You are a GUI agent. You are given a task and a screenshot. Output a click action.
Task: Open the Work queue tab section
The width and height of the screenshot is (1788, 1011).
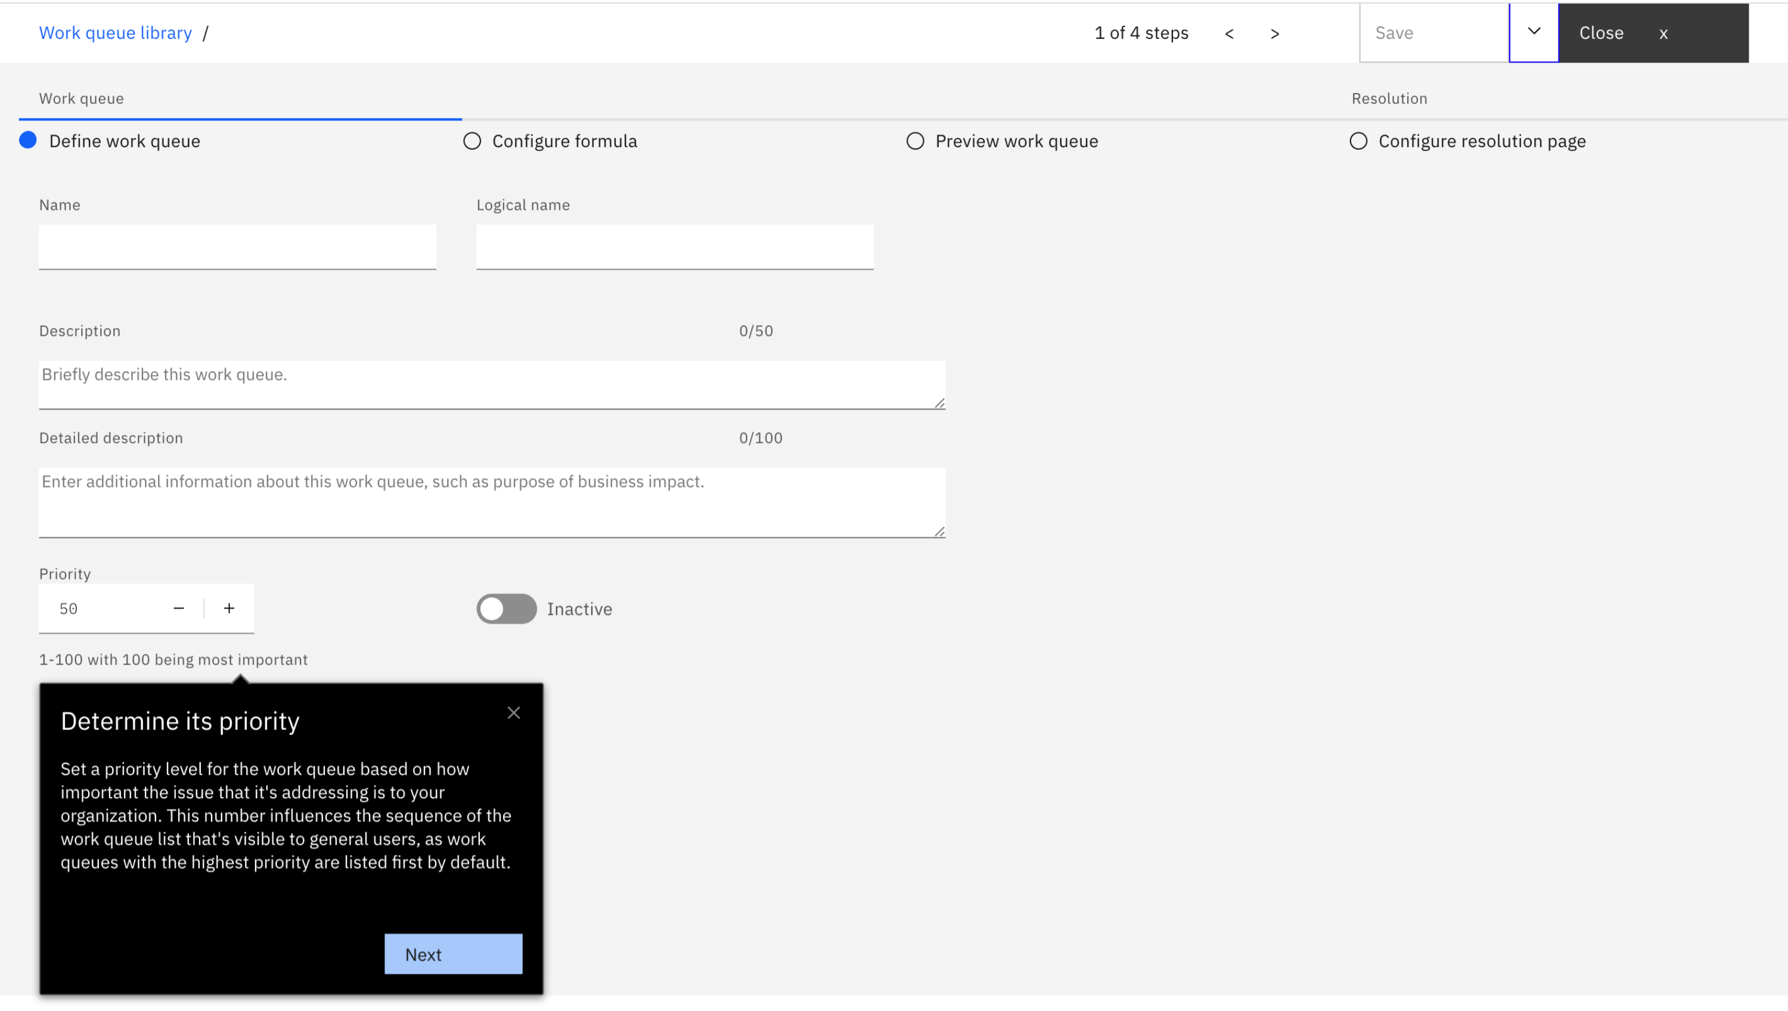(81, 98)
